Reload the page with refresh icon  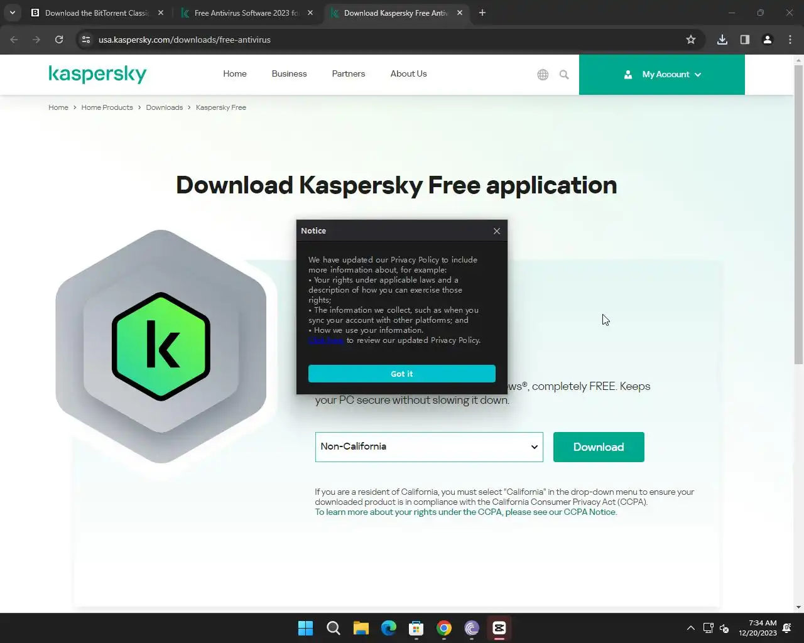[x=59, y=40]
